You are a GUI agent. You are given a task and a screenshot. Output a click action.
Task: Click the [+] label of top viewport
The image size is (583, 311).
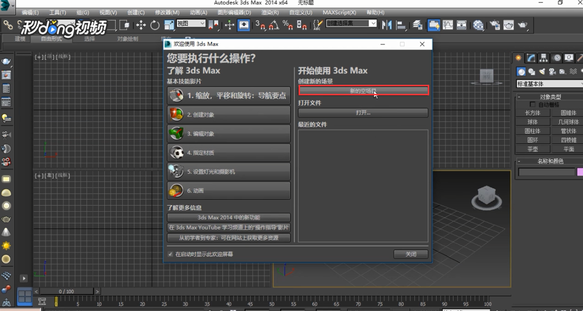click(38, 57)
